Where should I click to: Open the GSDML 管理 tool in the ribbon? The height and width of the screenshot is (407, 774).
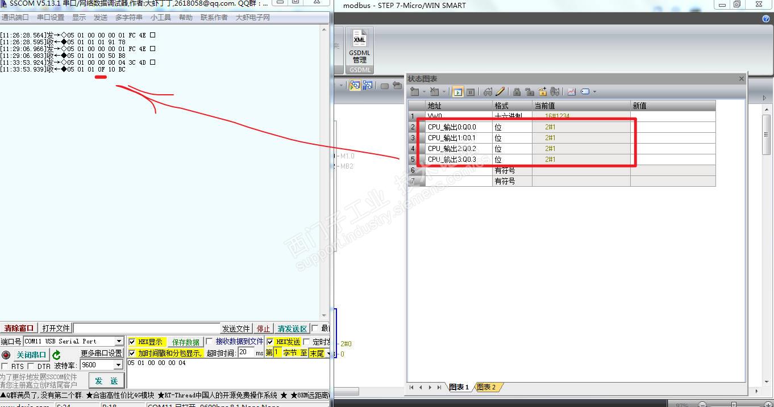tap(359, 47)
